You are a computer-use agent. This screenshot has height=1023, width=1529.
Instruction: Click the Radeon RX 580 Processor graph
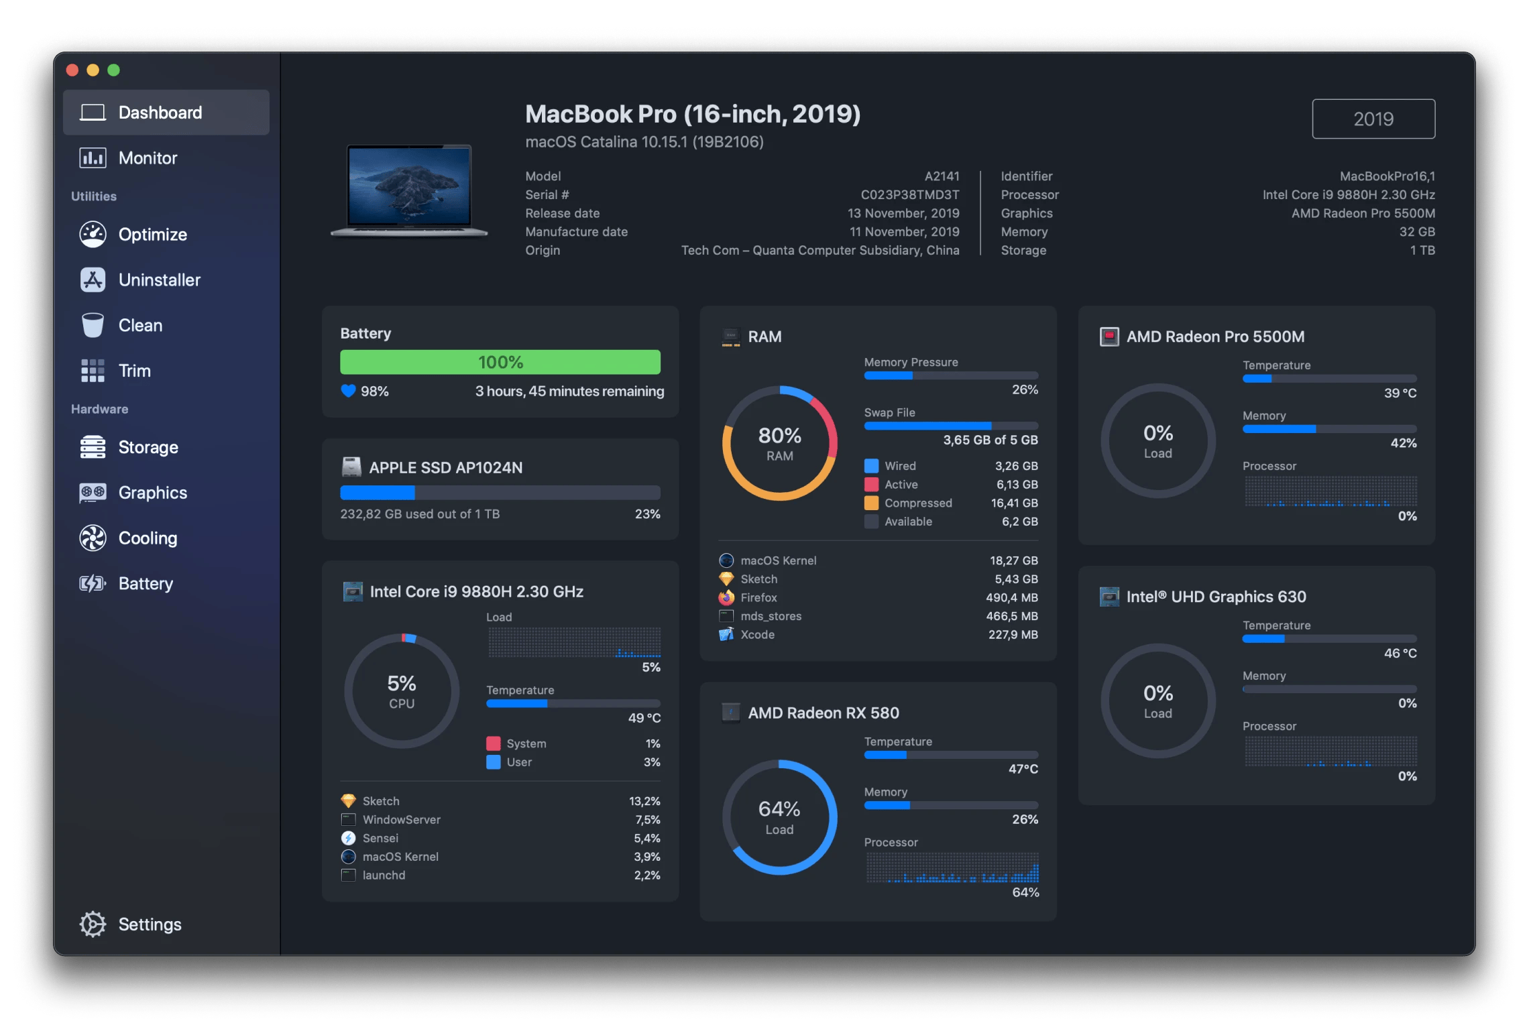(952, 867)
